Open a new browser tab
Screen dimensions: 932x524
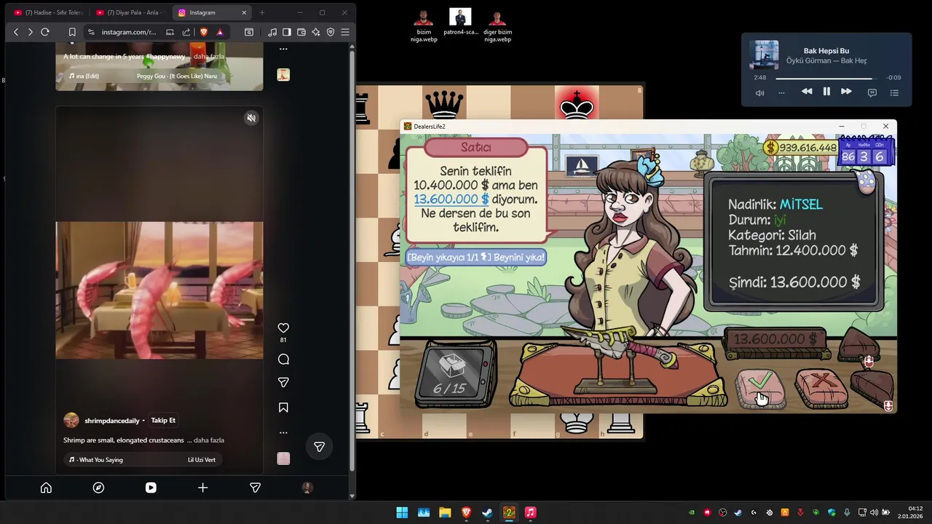pyautogui.click(x=262, y=12)
